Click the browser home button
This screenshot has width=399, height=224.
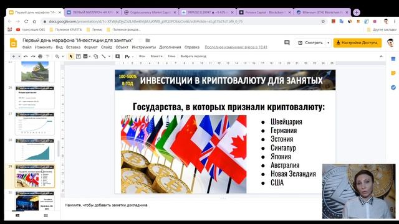[x=34, y=22]
